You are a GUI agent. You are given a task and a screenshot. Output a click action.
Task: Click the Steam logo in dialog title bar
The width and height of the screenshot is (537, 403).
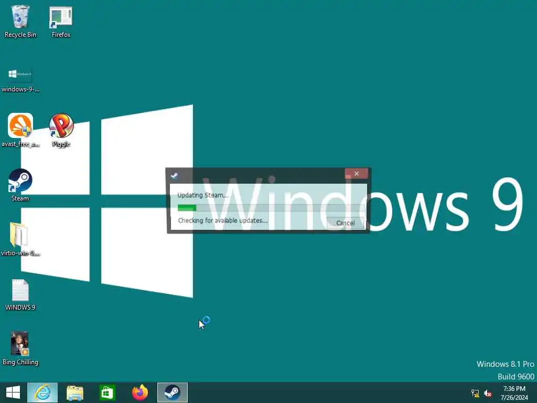(x=174, y=175)
